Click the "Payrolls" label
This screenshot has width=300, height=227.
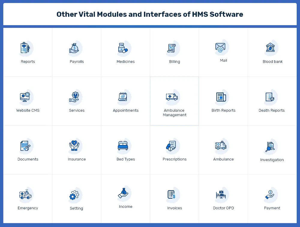pos(77,62)
